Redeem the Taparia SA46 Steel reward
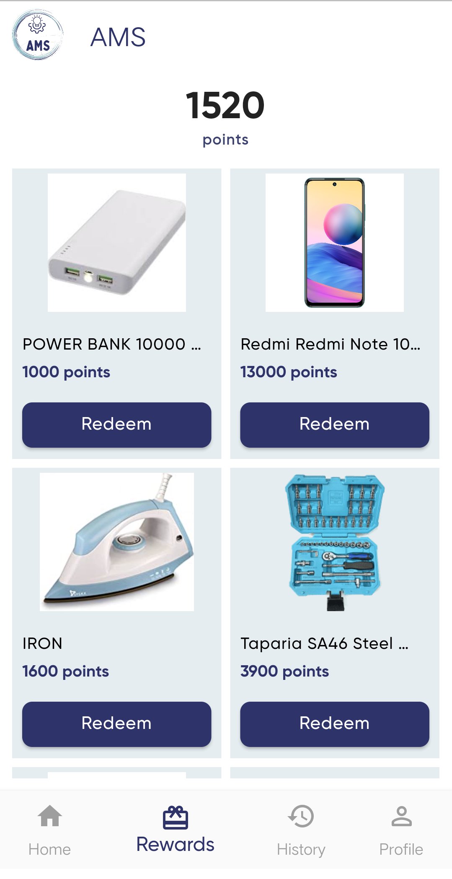This screenshot has height=879, width=452. click(334, 724)
